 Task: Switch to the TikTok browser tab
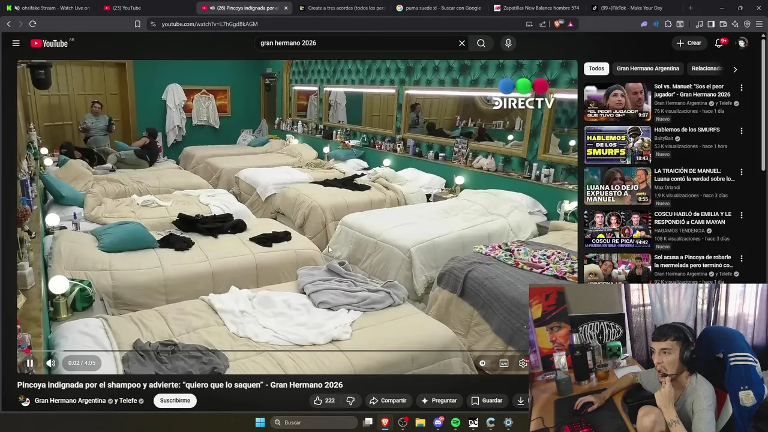634,8
